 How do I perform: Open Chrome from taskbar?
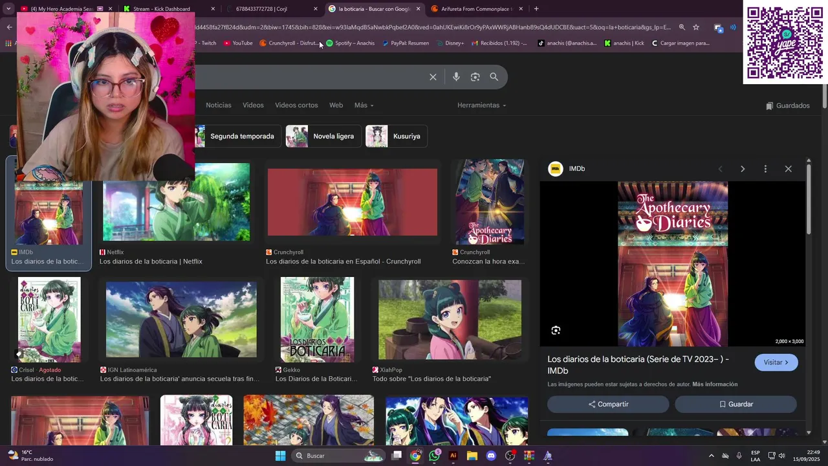(x=415, y=456)
